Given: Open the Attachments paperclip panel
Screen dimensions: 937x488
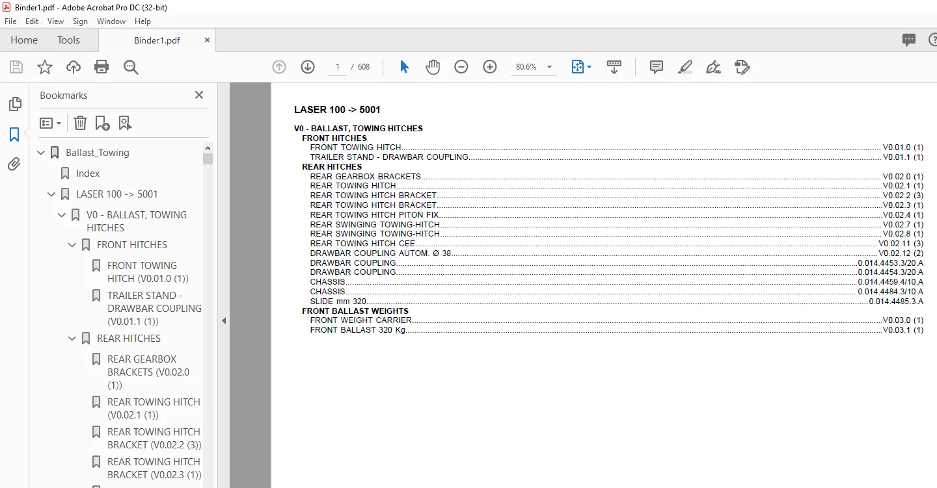Looking at the screenshot, I should [x=14, y=164].
